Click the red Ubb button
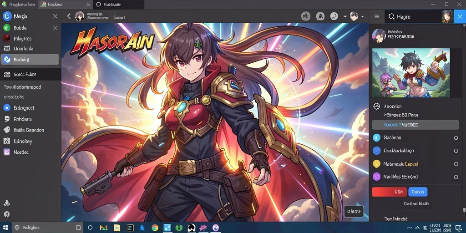Viewport: 466px width, 233px height. 390,192
